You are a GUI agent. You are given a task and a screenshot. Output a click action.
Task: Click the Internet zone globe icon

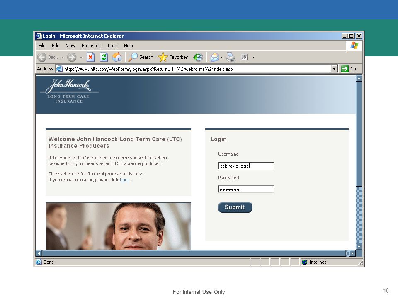(x=304, y=262)
